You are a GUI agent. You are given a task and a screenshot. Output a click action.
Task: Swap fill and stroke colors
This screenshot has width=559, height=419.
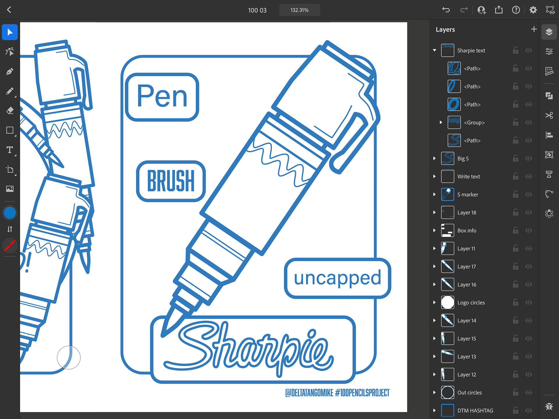(x=10, y=229)
